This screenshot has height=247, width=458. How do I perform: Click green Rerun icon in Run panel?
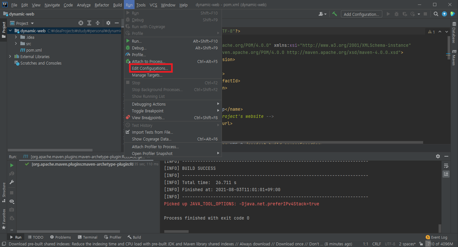pos(12,165)
